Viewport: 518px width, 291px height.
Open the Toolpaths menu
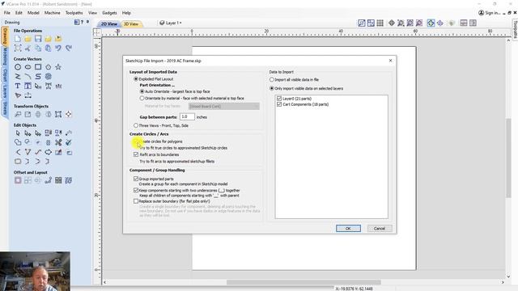[x=74, y=13]
